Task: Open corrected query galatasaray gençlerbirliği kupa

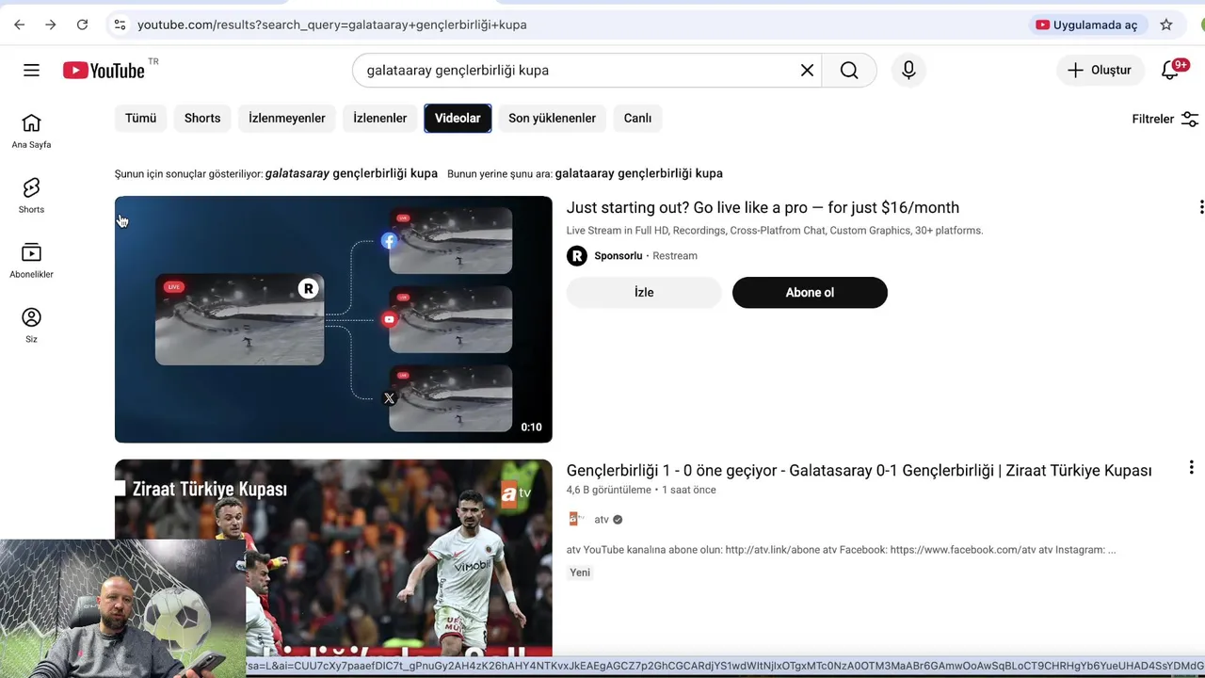Action: click(x=351, y=173)
